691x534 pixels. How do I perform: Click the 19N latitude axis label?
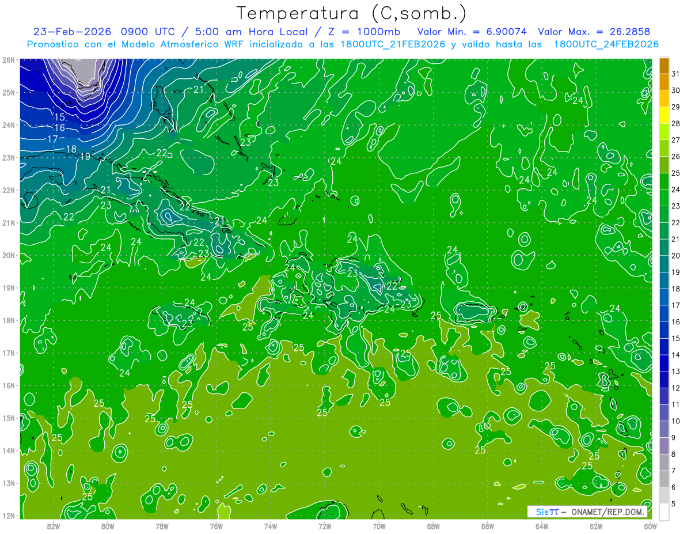click(8, 288)
